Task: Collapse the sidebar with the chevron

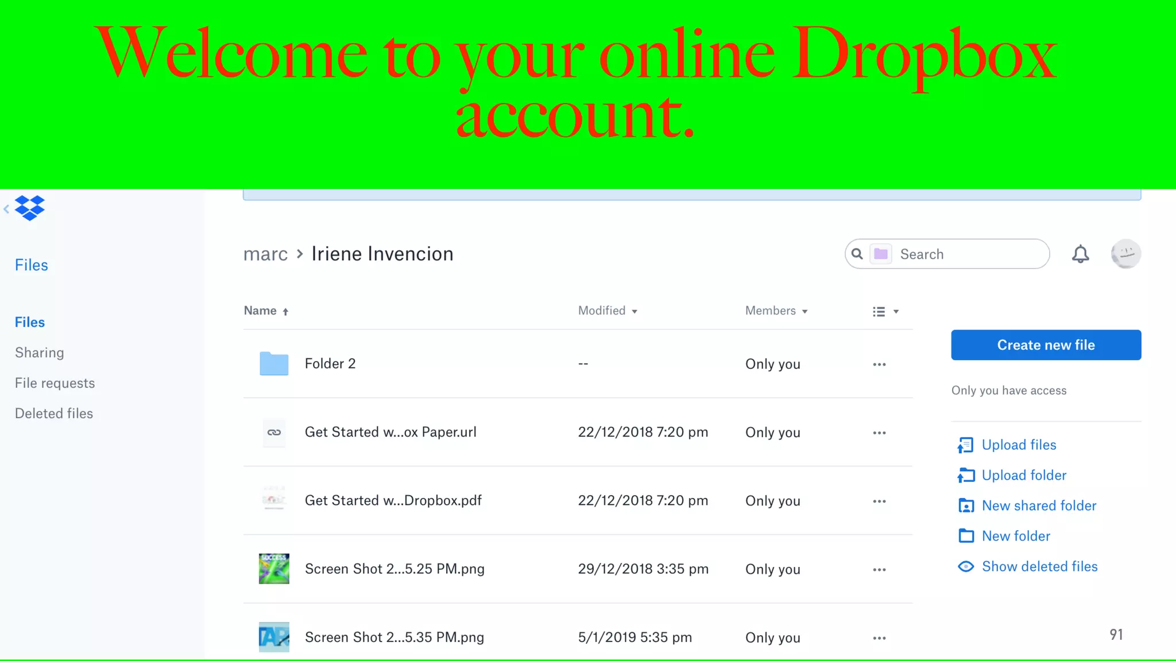Action: [6, 209]
